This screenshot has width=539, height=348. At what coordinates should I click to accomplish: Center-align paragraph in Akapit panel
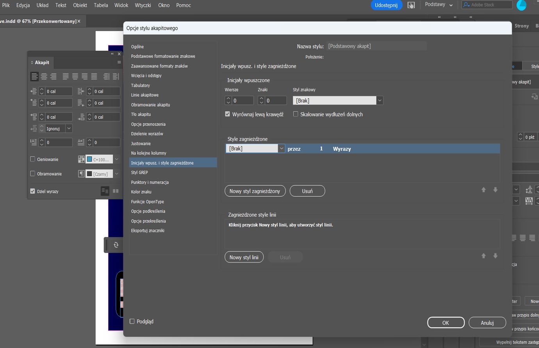pos(44,77)
